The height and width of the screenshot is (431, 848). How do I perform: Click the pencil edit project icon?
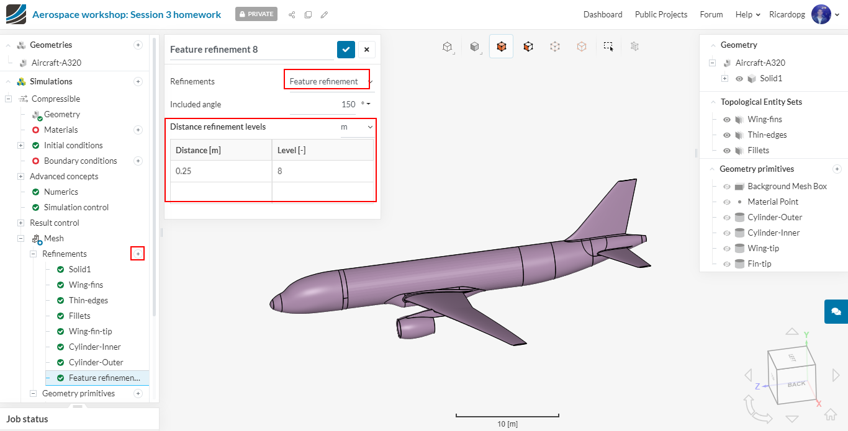pos(324,15)
